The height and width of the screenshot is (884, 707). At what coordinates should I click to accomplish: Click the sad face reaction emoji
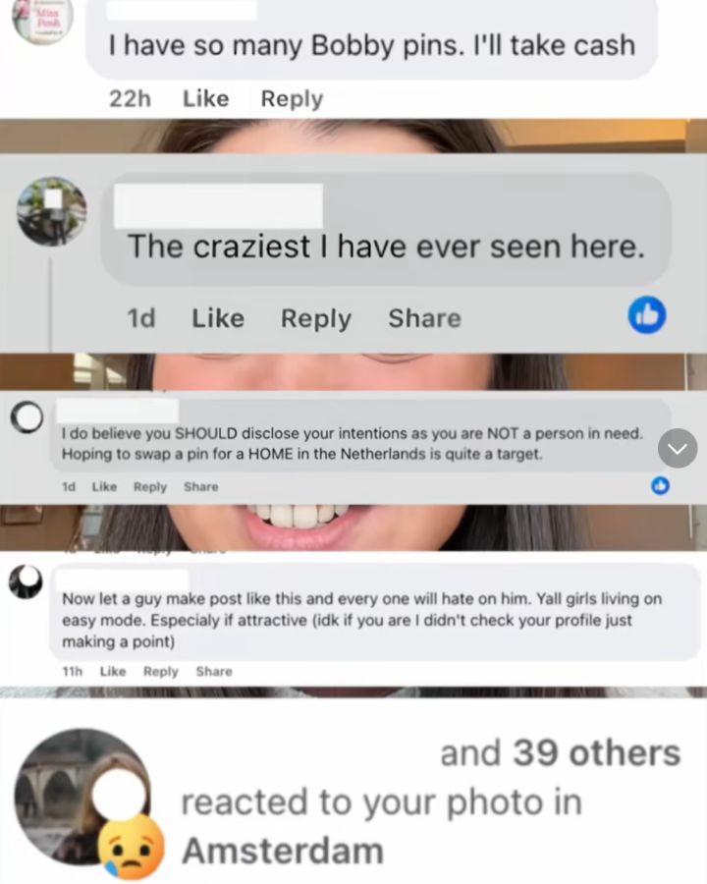click(x=132, y=847)
